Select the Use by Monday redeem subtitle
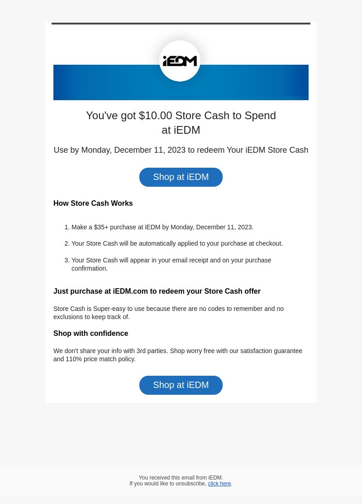The width and height of the screenshot is (362, 504). (181, 150)
